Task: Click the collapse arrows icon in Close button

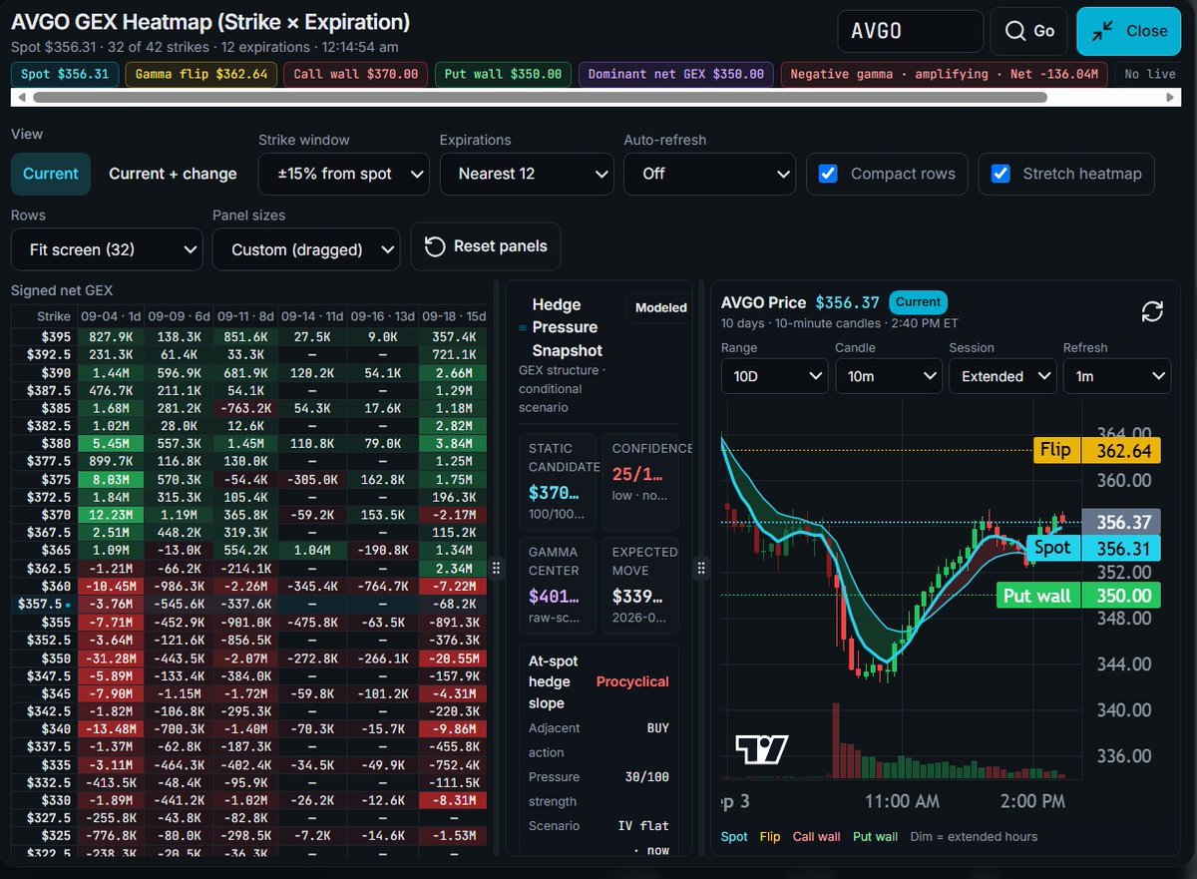Action: tap(1102, 31)
